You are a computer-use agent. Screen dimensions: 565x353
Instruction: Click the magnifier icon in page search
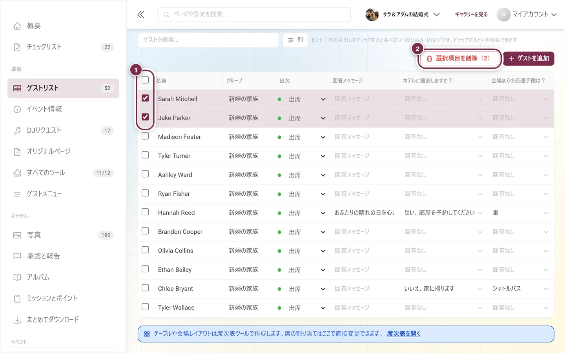click(x=166, y=15)
